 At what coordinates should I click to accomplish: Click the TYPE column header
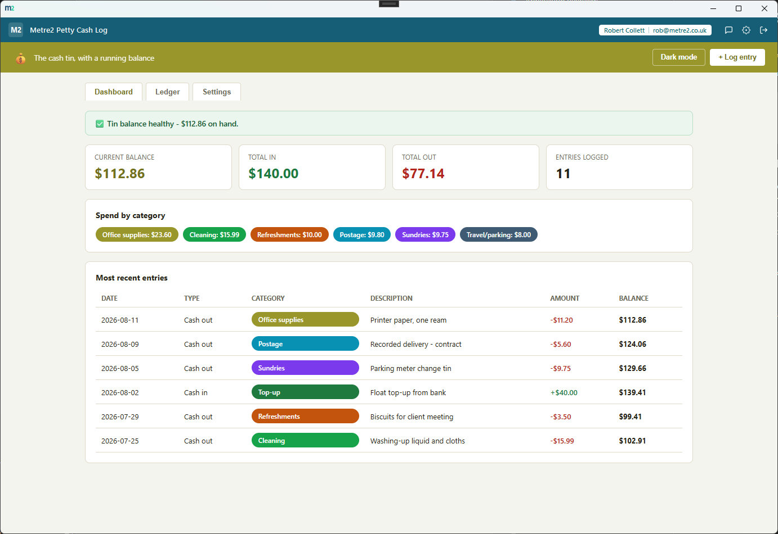pos(191,298)
